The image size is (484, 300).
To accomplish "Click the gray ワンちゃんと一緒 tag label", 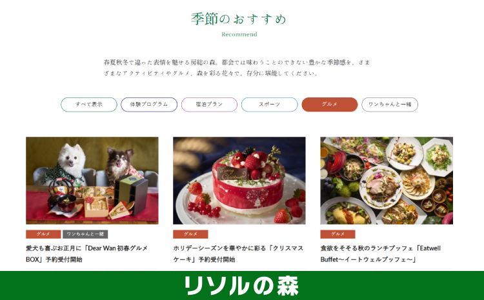I will 85,234.
